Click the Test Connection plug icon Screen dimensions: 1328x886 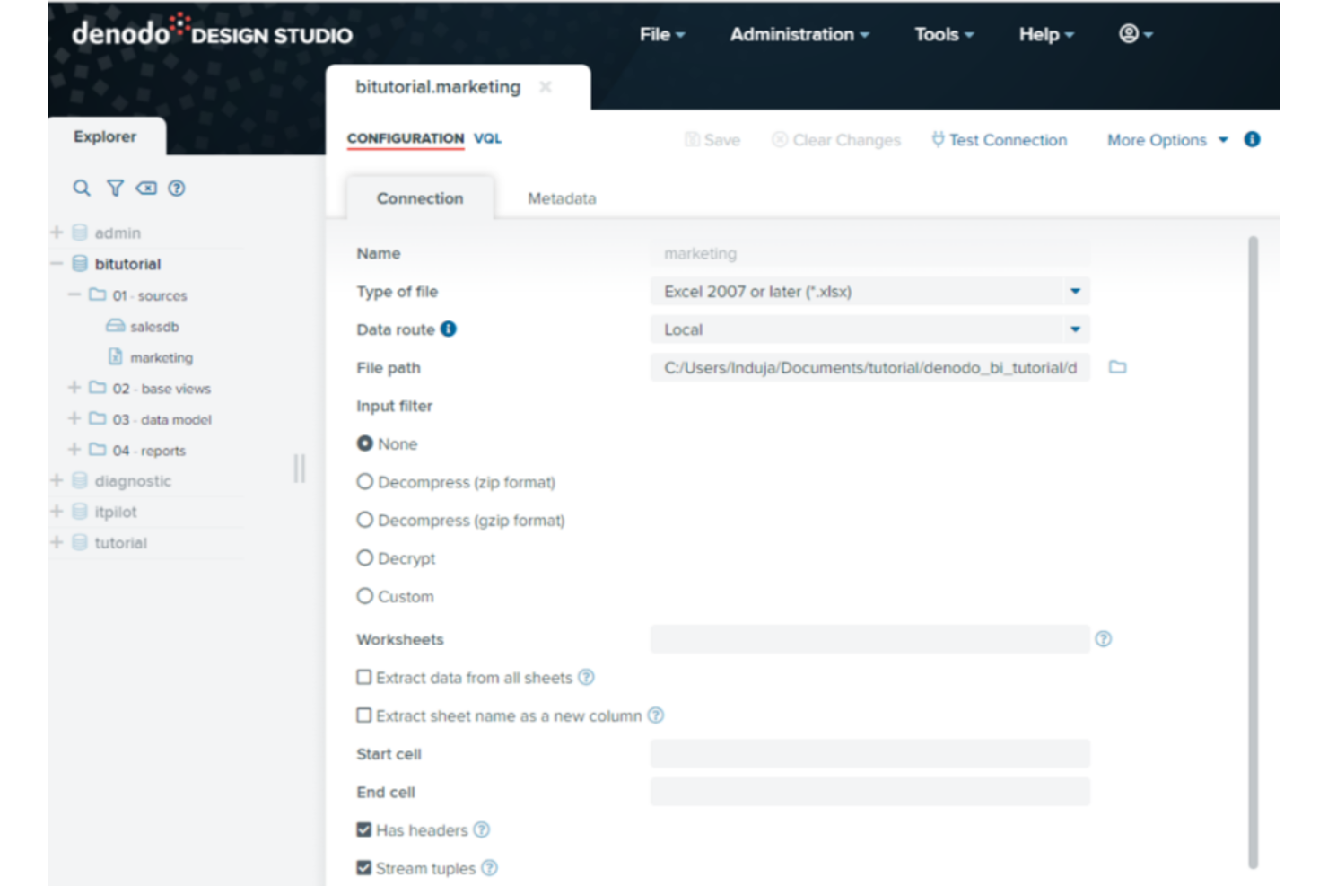938,139
